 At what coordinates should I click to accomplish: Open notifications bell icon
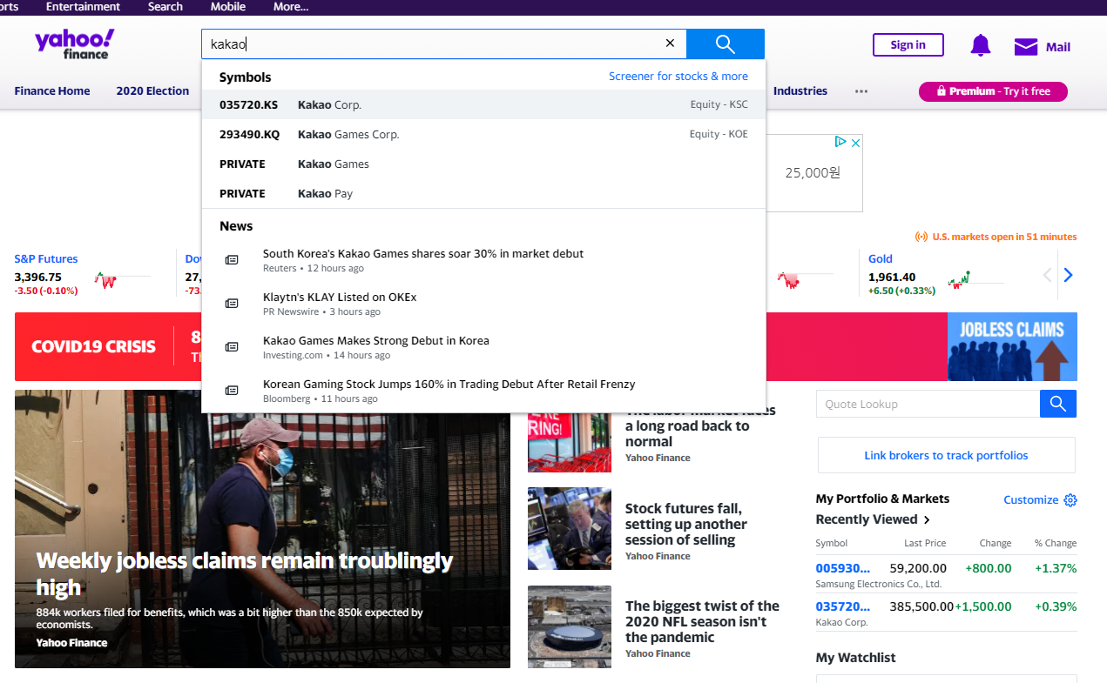pos(981,45)
